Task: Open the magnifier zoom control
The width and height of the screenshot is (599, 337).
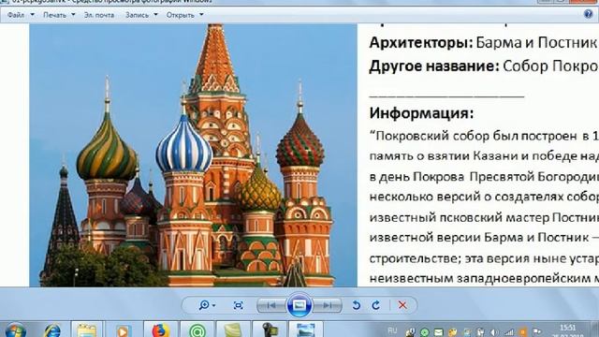Action: pyautogui.click(x=207, y=305)
